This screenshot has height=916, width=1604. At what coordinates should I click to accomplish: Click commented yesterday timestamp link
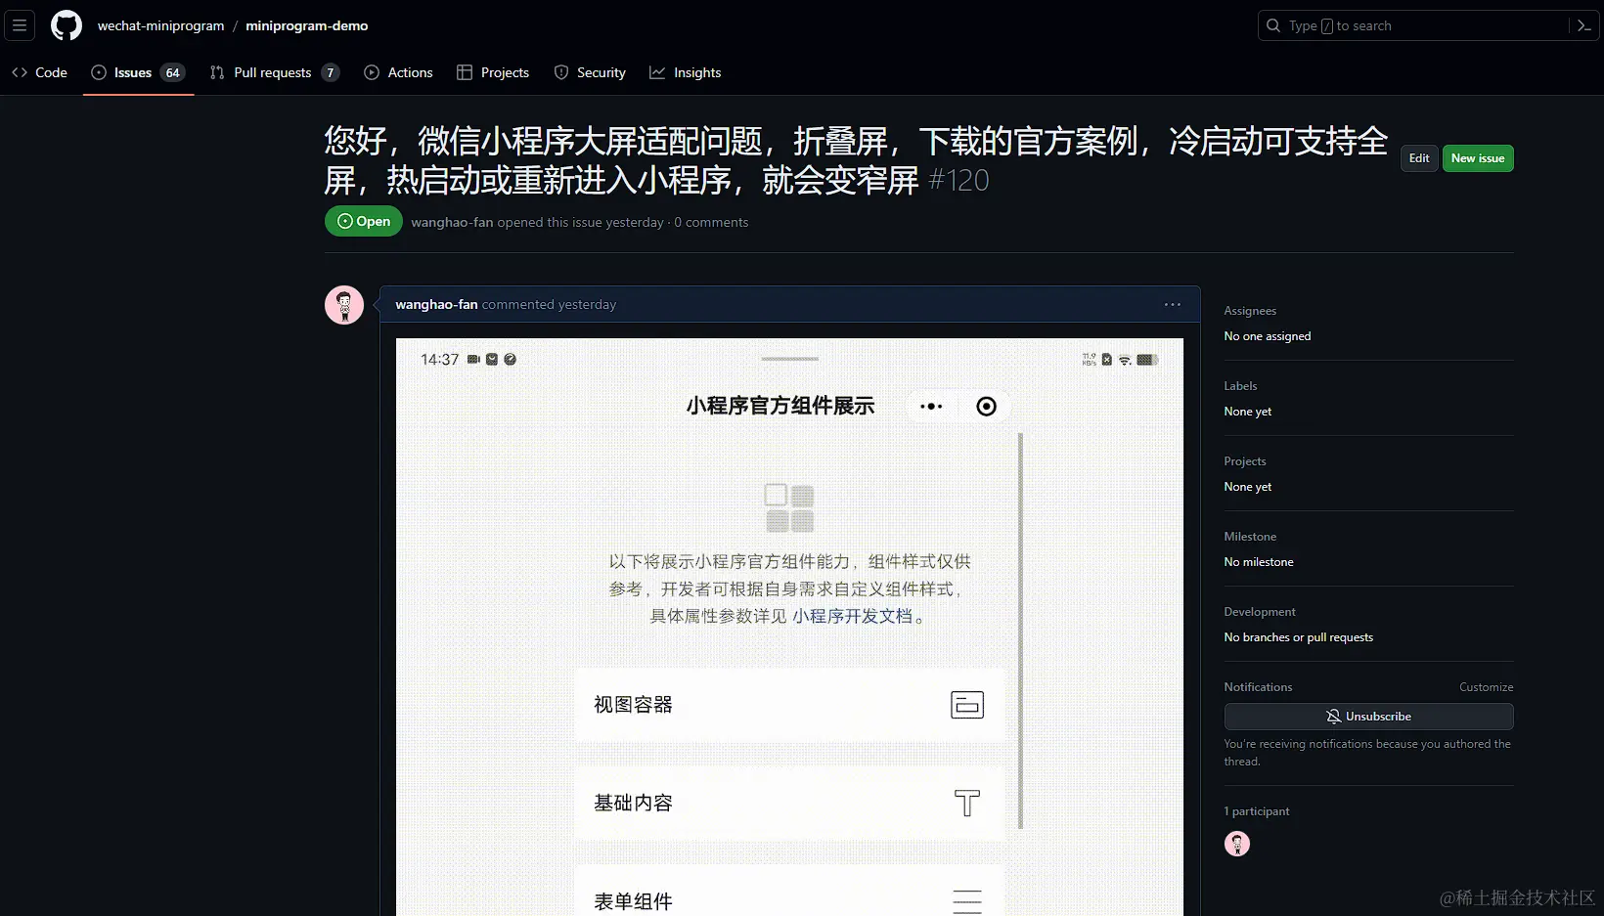[549, 304]
